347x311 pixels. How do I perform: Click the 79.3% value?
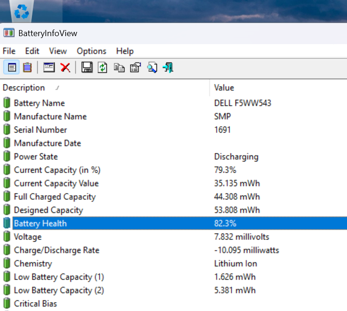[x=225, y=170]
